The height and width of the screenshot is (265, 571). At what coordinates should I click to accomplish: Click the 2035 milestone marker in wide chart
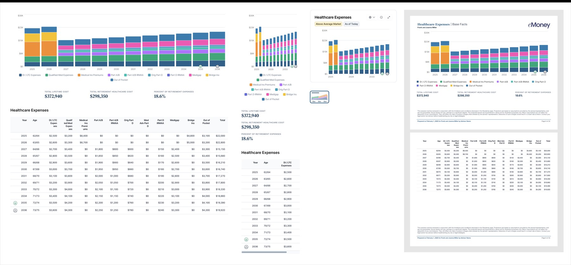(200, 66)
